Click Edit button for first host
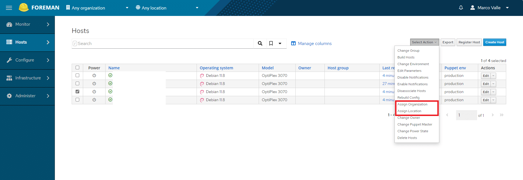Image resolution: width=523 pixels, height=180 pixels. (x=486, y=76)
